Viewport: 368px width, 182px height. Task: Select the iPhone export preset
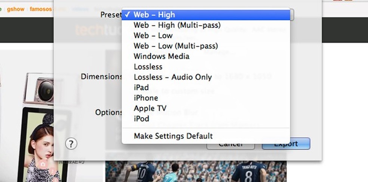click(x=146, y=98)
